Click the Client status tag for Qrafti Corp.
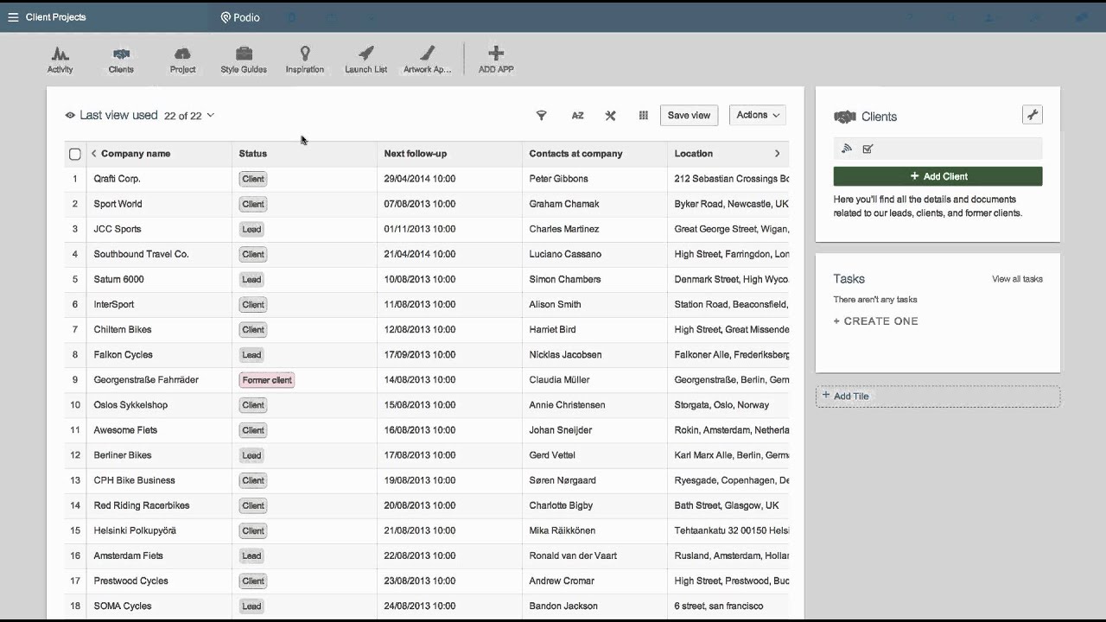 pyautogui.click(x=253, y=179)
